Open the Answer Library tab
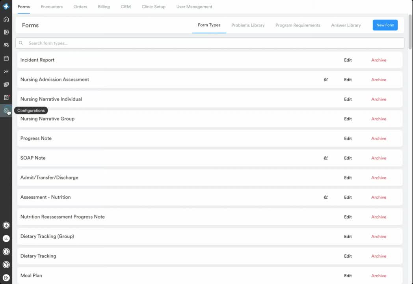The height and width of the screenshot is (284, 413). [x=346, y=25]
